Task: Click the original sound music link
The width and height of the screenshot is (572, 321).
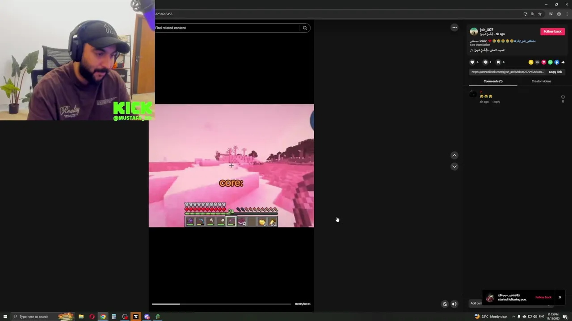Action: 488,50
